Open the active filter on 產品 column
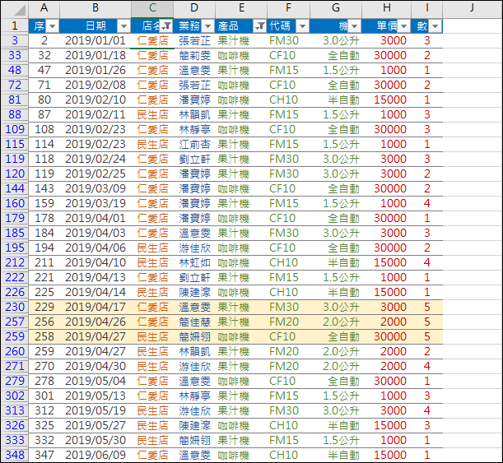 point(259,26)
